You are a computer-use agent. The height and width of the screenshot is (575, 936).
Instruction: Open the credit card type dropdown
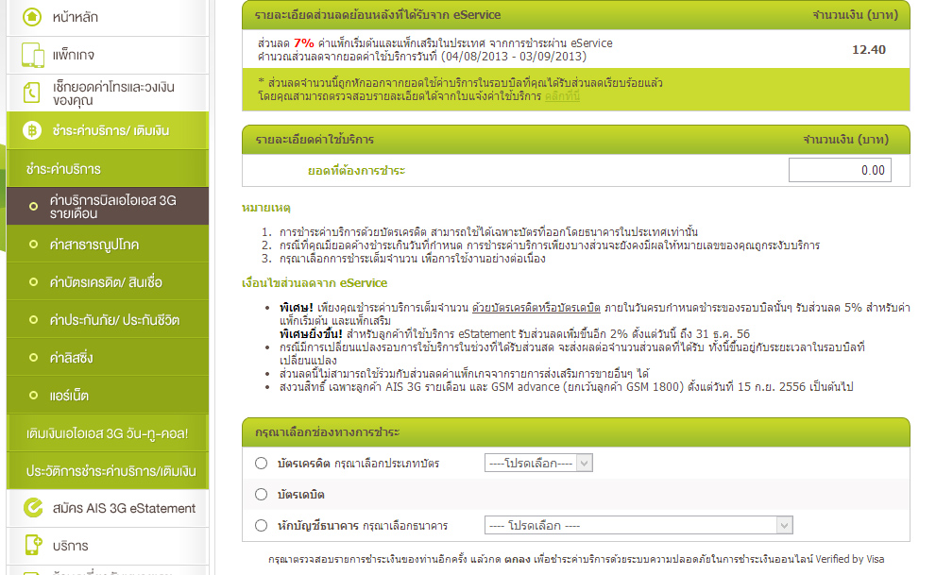[538, 463]
